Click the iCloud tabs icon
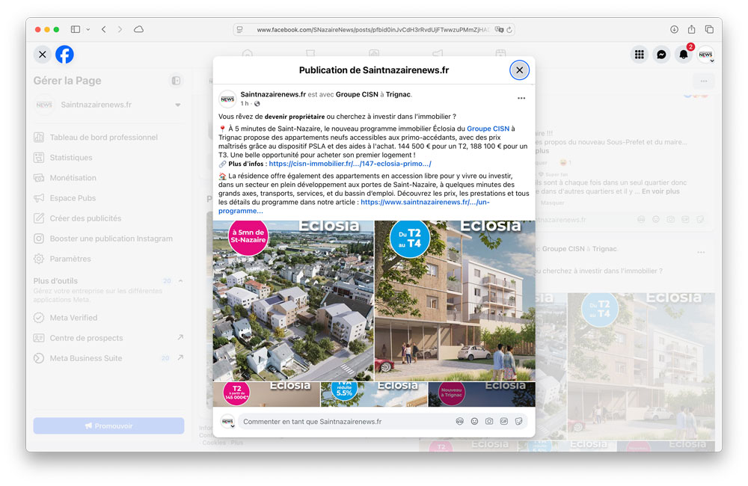This screenshot has width=748, height=486. tap(138, 30)
